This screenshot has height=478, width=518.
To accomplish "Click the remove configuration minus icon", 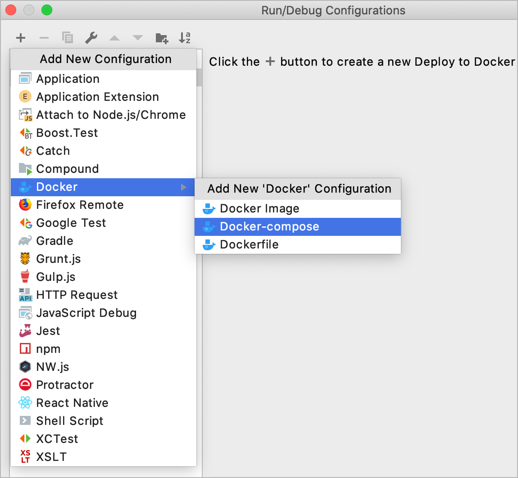I will 44,38.
